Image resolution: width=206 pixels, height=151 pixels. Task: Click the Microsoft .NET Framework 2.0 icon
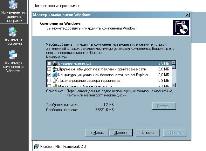(x=36, y=147)
